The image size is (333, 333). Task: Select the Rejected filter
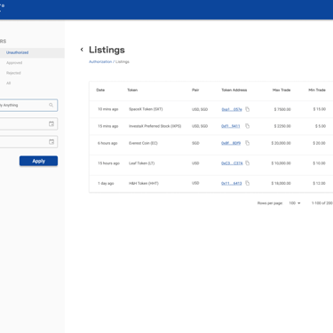coord(13,73)
